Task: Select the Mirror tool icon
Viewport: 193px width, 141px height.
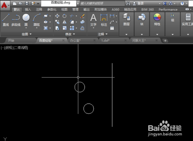Action: click(x=64, y=22)
